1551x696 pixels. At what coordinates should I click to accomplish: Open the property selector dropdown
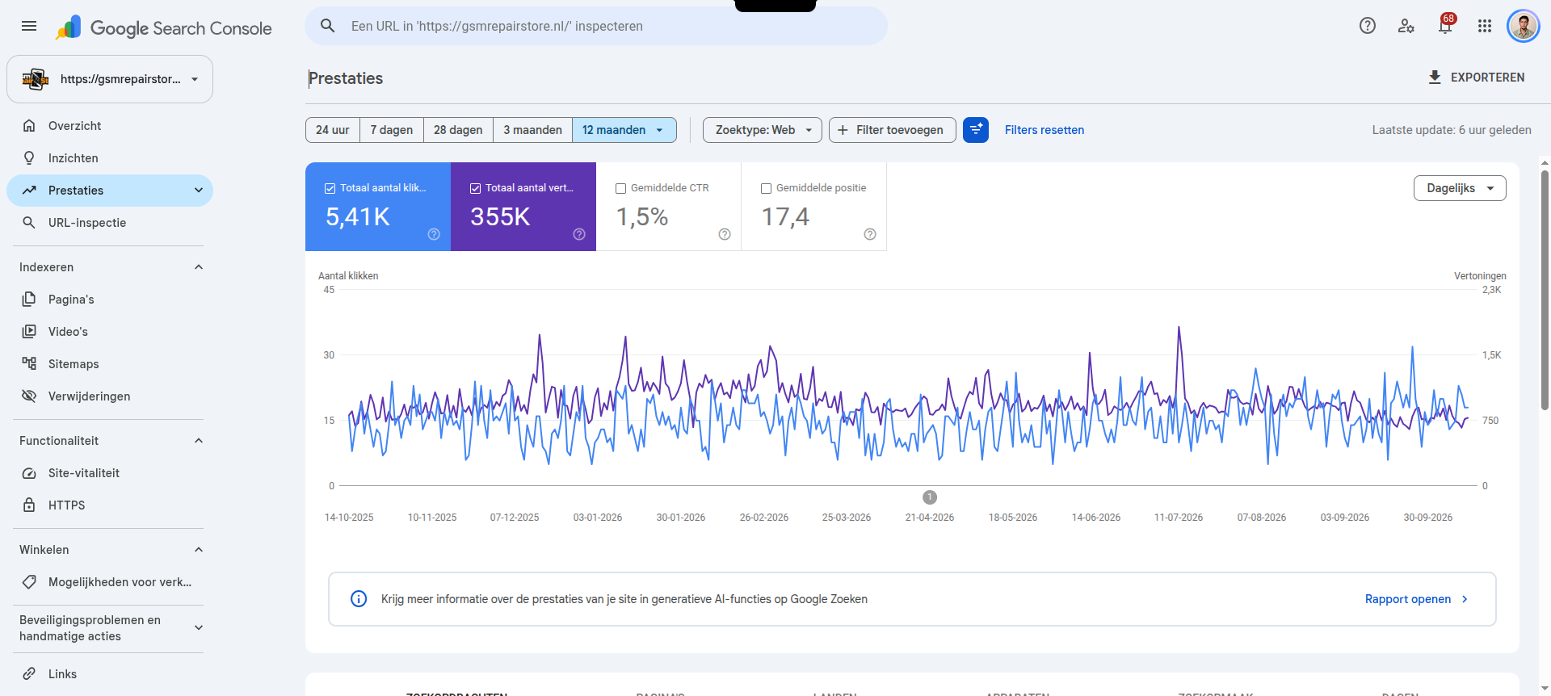pyautogui.click(x=110, y=79)
